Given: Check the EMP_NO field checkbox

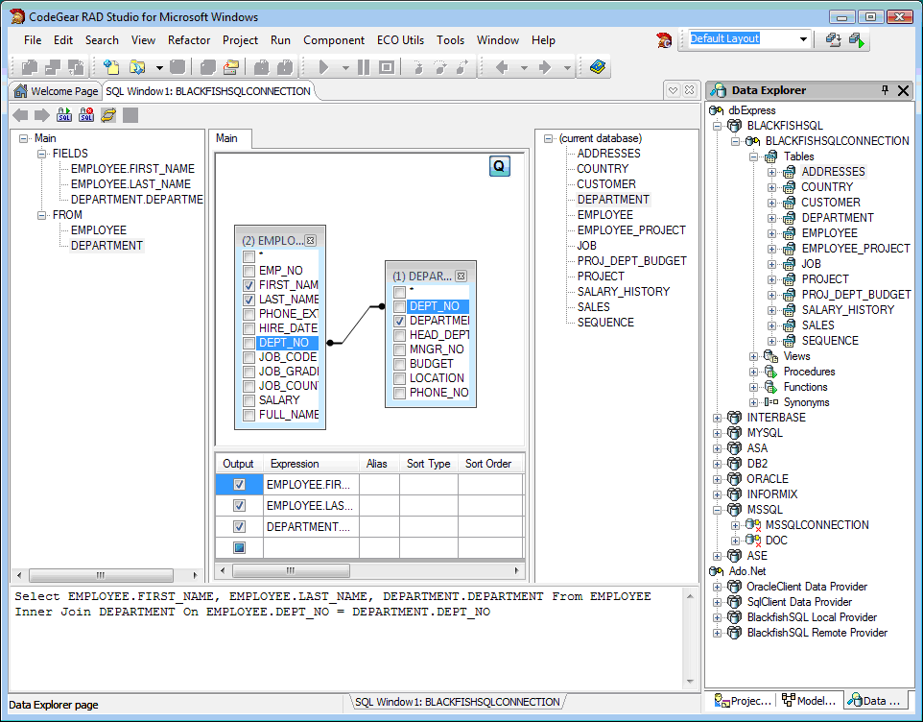Looking at the screenshot, I should (249, 272).
